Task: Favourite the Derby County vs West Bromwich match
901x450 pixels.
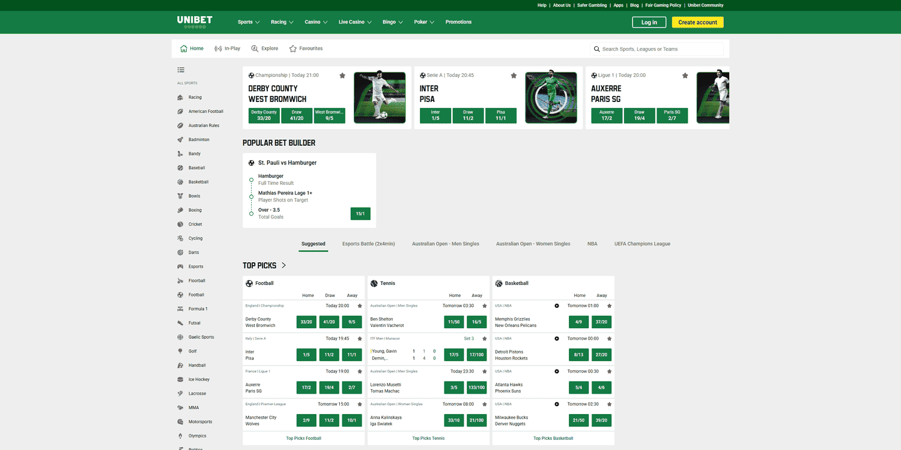Action: pos(342,76)
